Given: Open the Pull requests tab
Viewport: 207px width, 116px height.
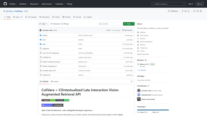Looking at the screenshot, I should point(31,17).
